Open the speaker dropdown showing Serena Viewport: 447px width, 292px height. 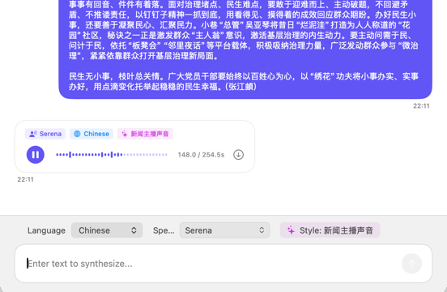tap(224, 230)
